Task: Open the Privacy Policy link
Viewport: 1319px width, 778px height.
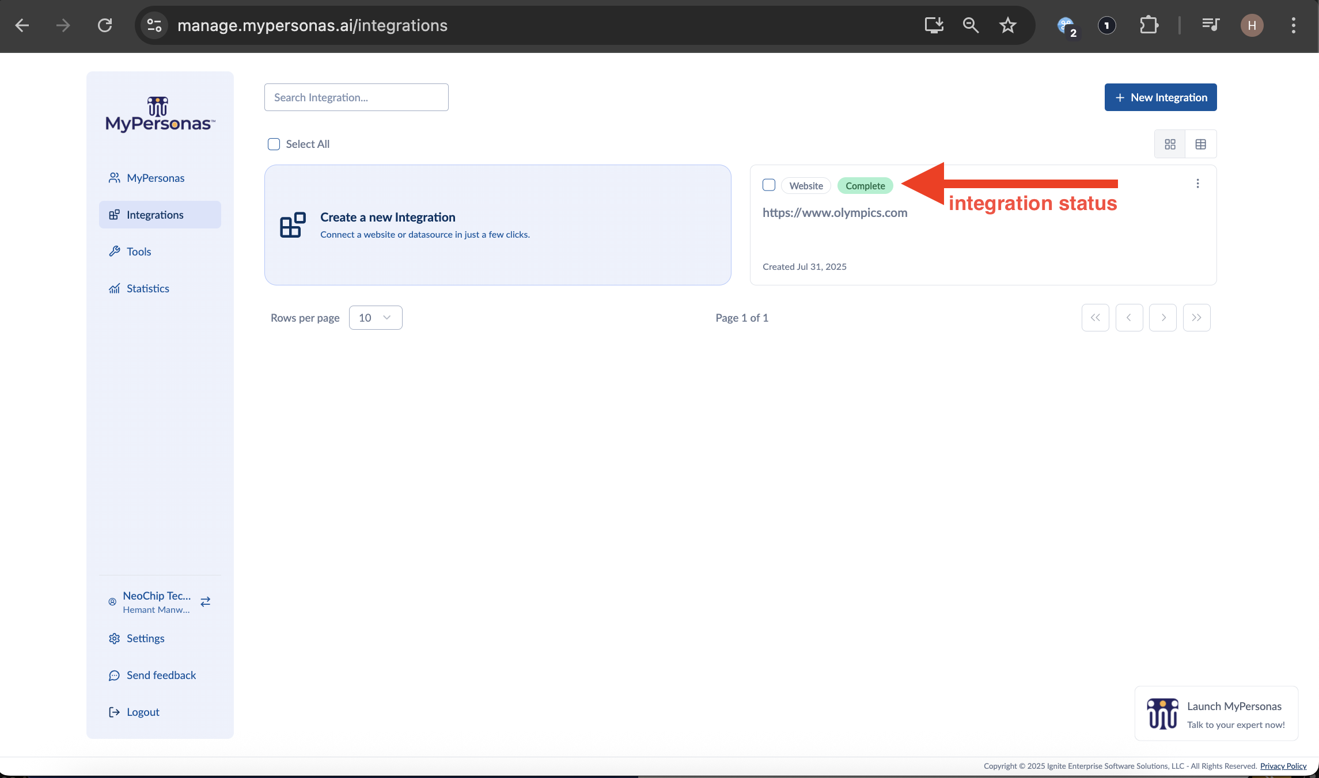Action: tap(1283, 766)
